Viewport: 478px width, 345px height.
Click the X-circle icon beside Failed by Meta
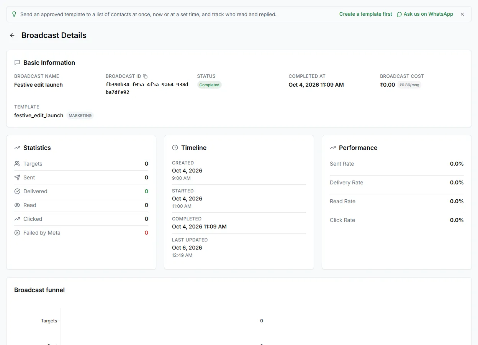pos(17,233)
